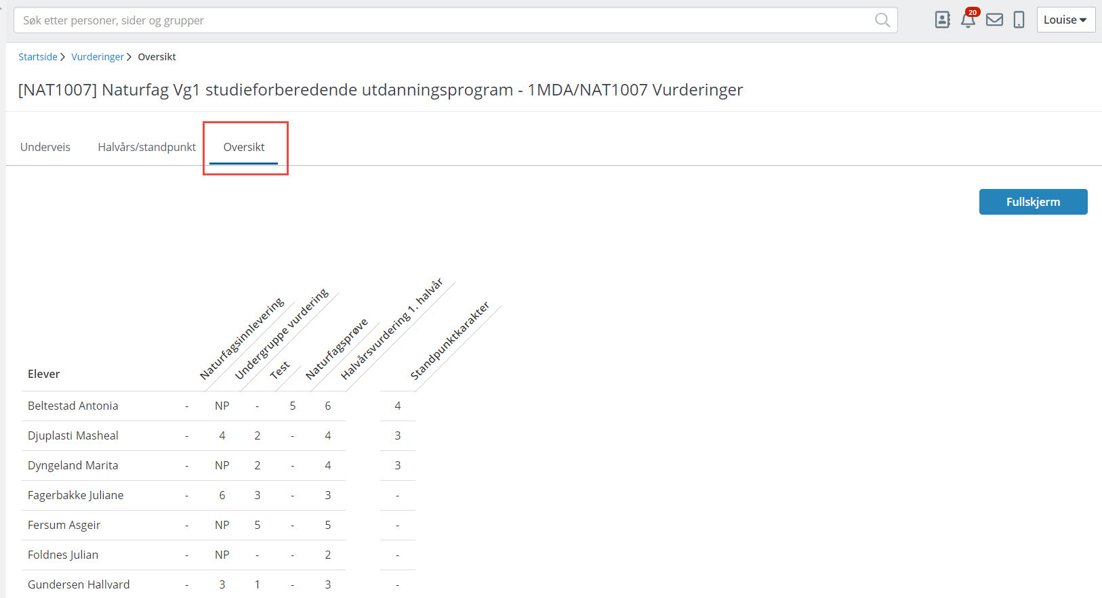Click the Naturfagsinnlevering column header
This screenshot has width=1102, height=598.
pos(242,339)
